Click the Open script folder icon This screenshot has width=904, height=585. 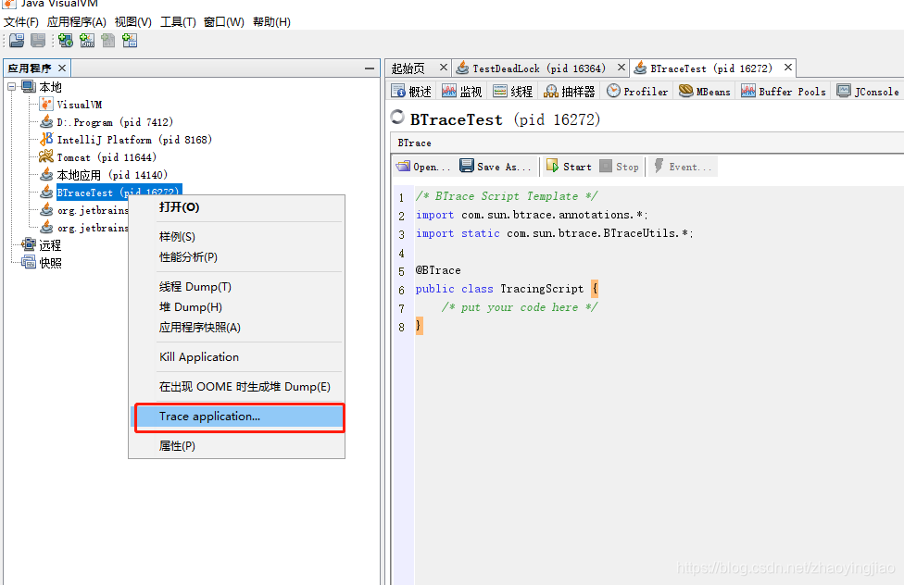[403, 167]
